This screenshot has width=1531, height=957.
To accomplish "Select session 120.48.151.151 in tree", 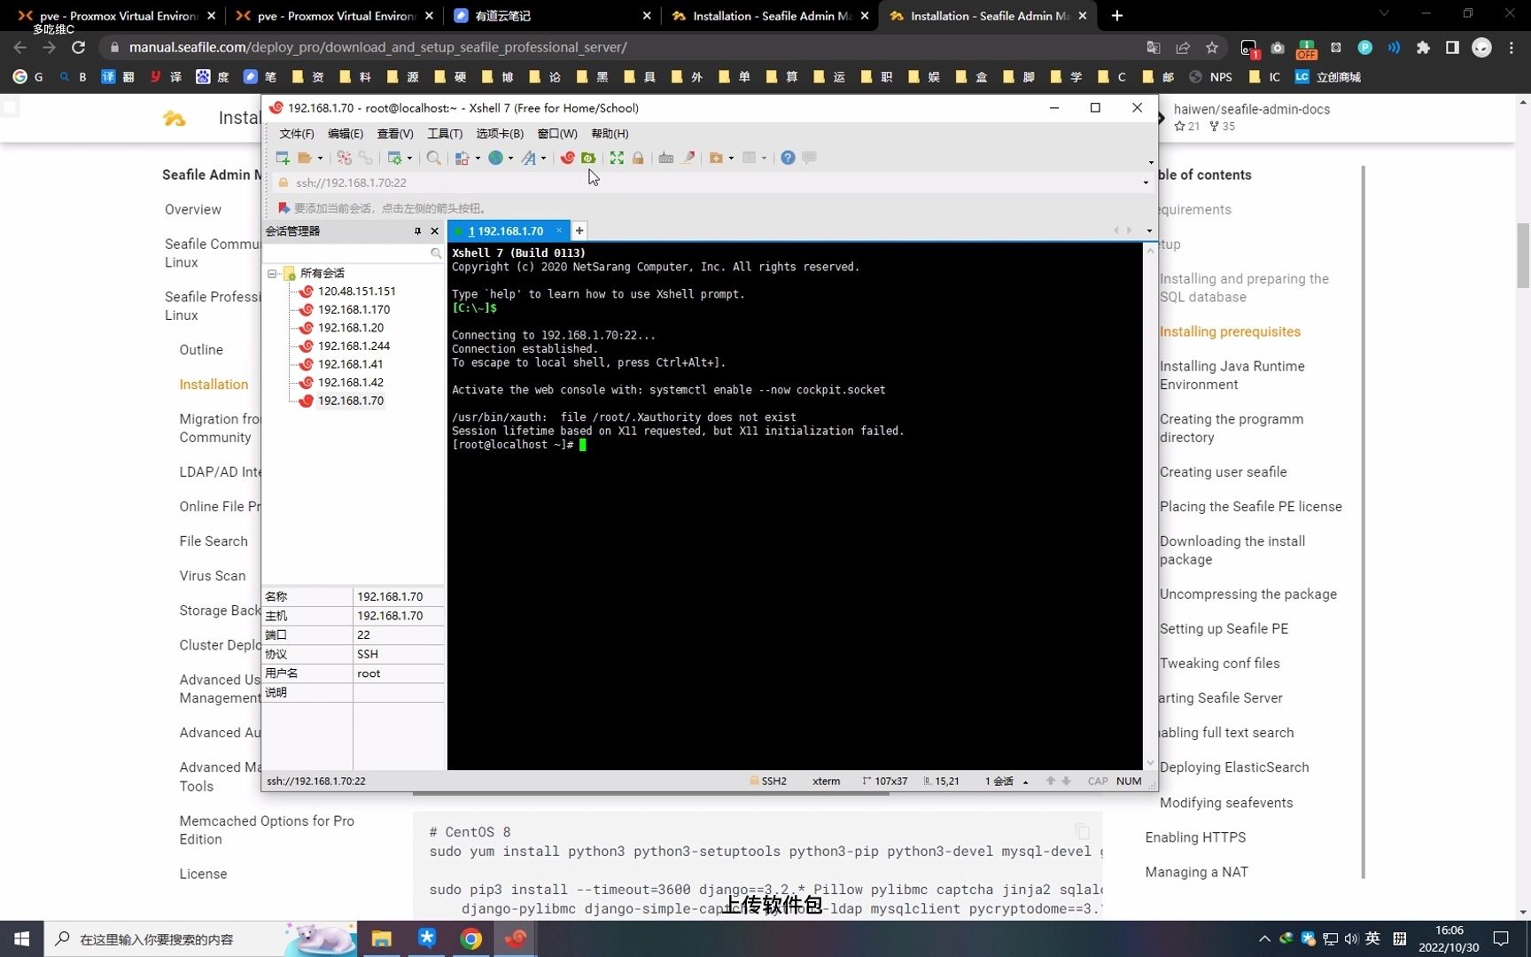I will [x=357, y=292].
